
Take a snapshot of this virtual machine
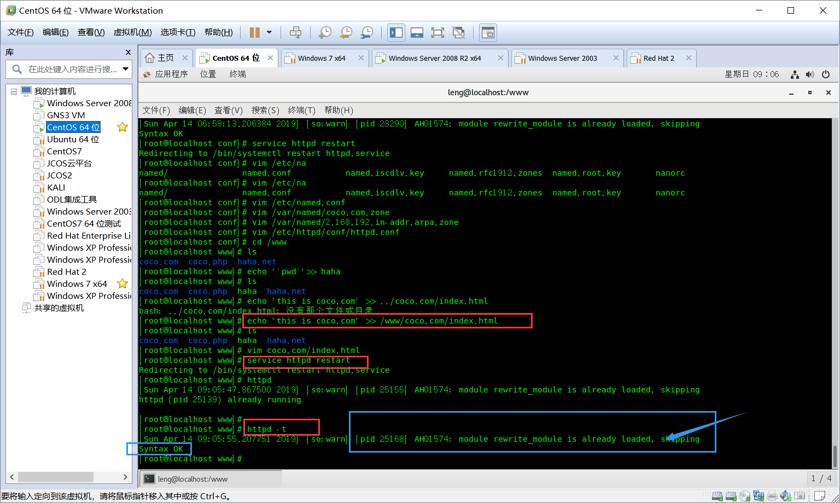point(325,32)
